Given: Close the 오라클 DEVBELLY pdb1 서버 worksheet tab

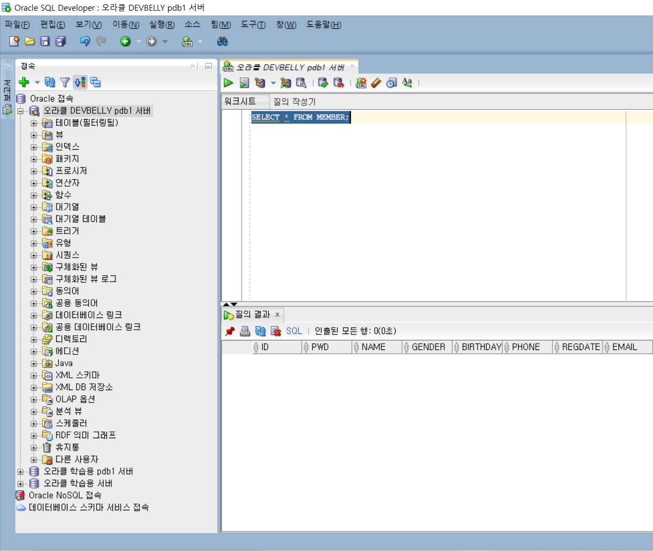Looking at the screenshot, I should (x=352, y=67).
